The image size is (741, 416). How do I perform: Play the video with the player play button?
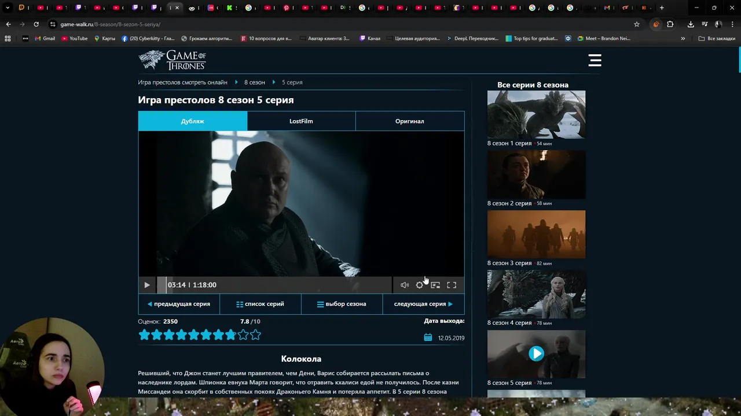(x=147, y=285)
